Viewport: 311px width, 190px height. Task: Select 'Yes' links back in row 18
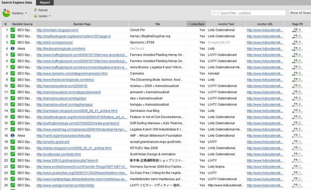click(202, 136)
